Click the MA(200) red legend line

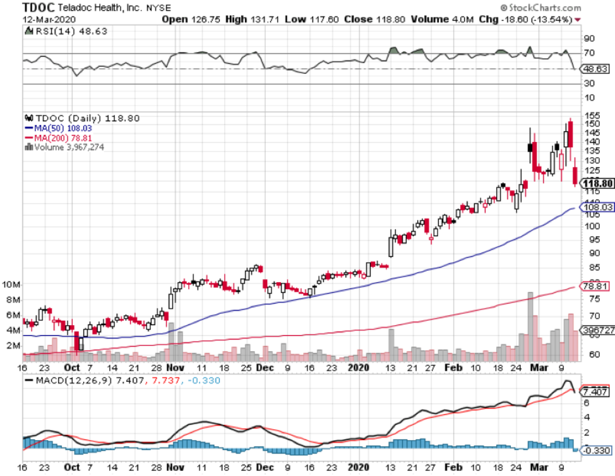click(28, 138)
